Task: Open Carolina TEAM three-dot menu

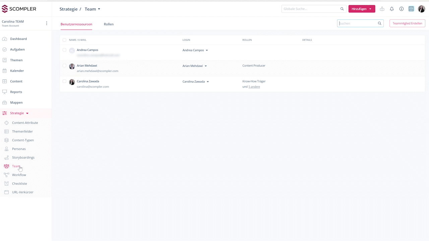Action: 47,23
